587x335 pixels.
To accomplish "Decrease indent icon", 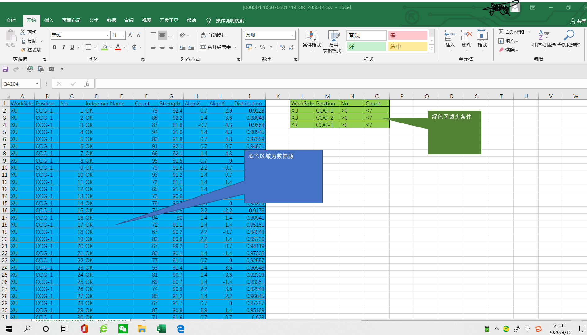I will (182, 47).
